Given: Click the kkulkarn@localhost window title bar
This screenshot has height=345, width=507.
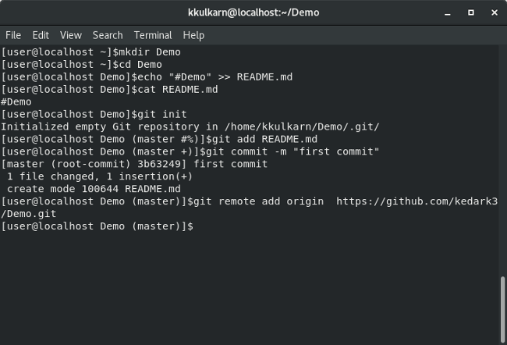Looking at the screenshot, I should pyautogui.click(x=253, y=12).
